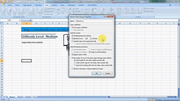
Task: Switch to Formulas tab
Action: [38, 5]
